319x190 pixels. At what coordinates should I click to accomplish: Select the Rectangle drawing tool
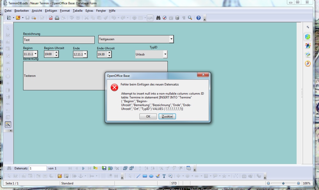(x=145, y=176)
